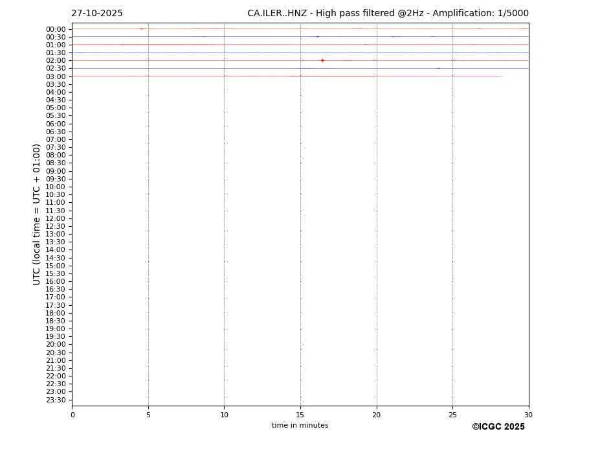Select the 12:00 hour label on y-axis
The width and height of the screenshot is (600, 451).
point(56,218)
